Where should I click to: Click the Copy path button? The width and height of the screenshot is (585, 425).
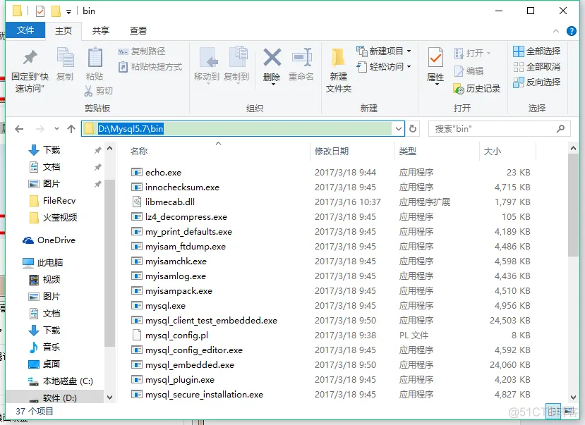pyautogui.click(x=142, y=51)
